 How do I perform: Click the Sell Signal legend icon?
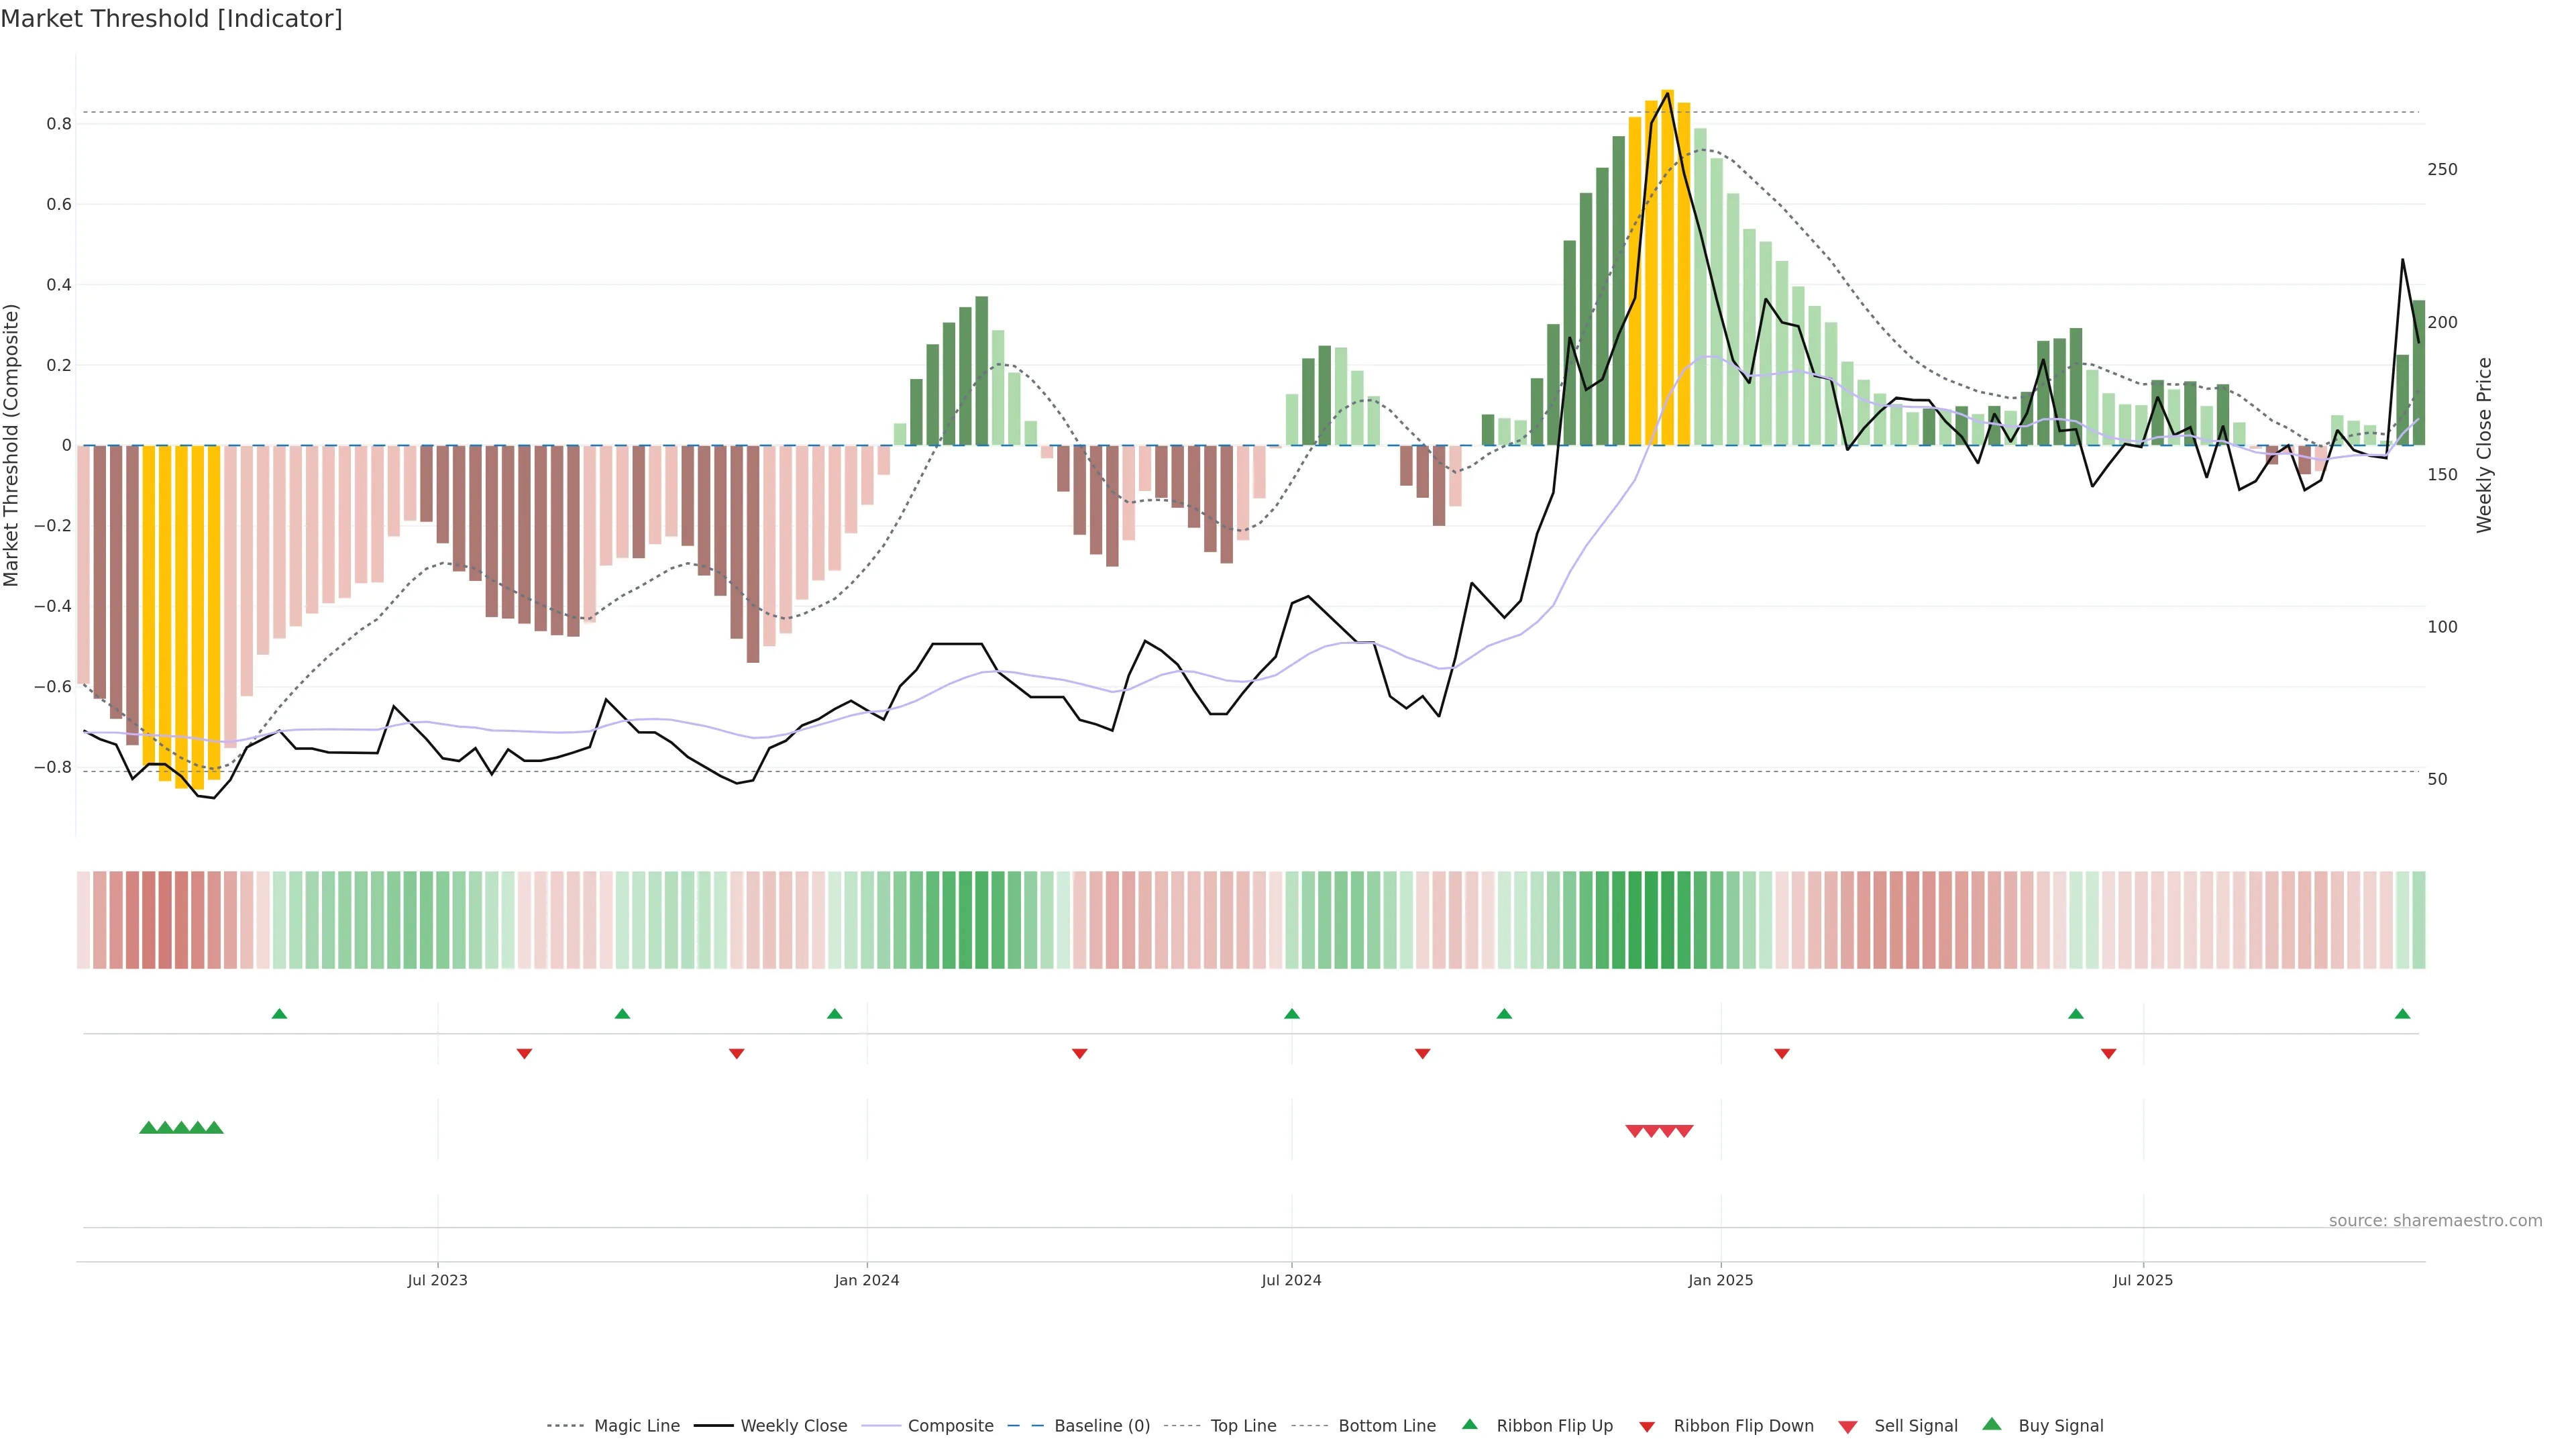tap(1847, 1426)
